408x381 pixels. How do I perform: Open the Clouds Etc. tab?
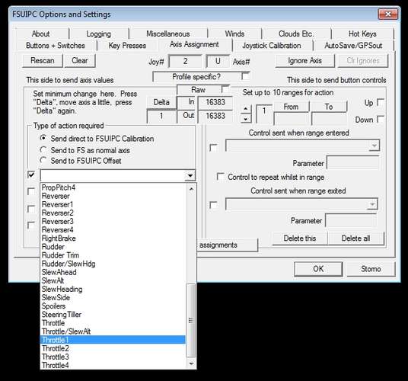click(x=296, y=34)
